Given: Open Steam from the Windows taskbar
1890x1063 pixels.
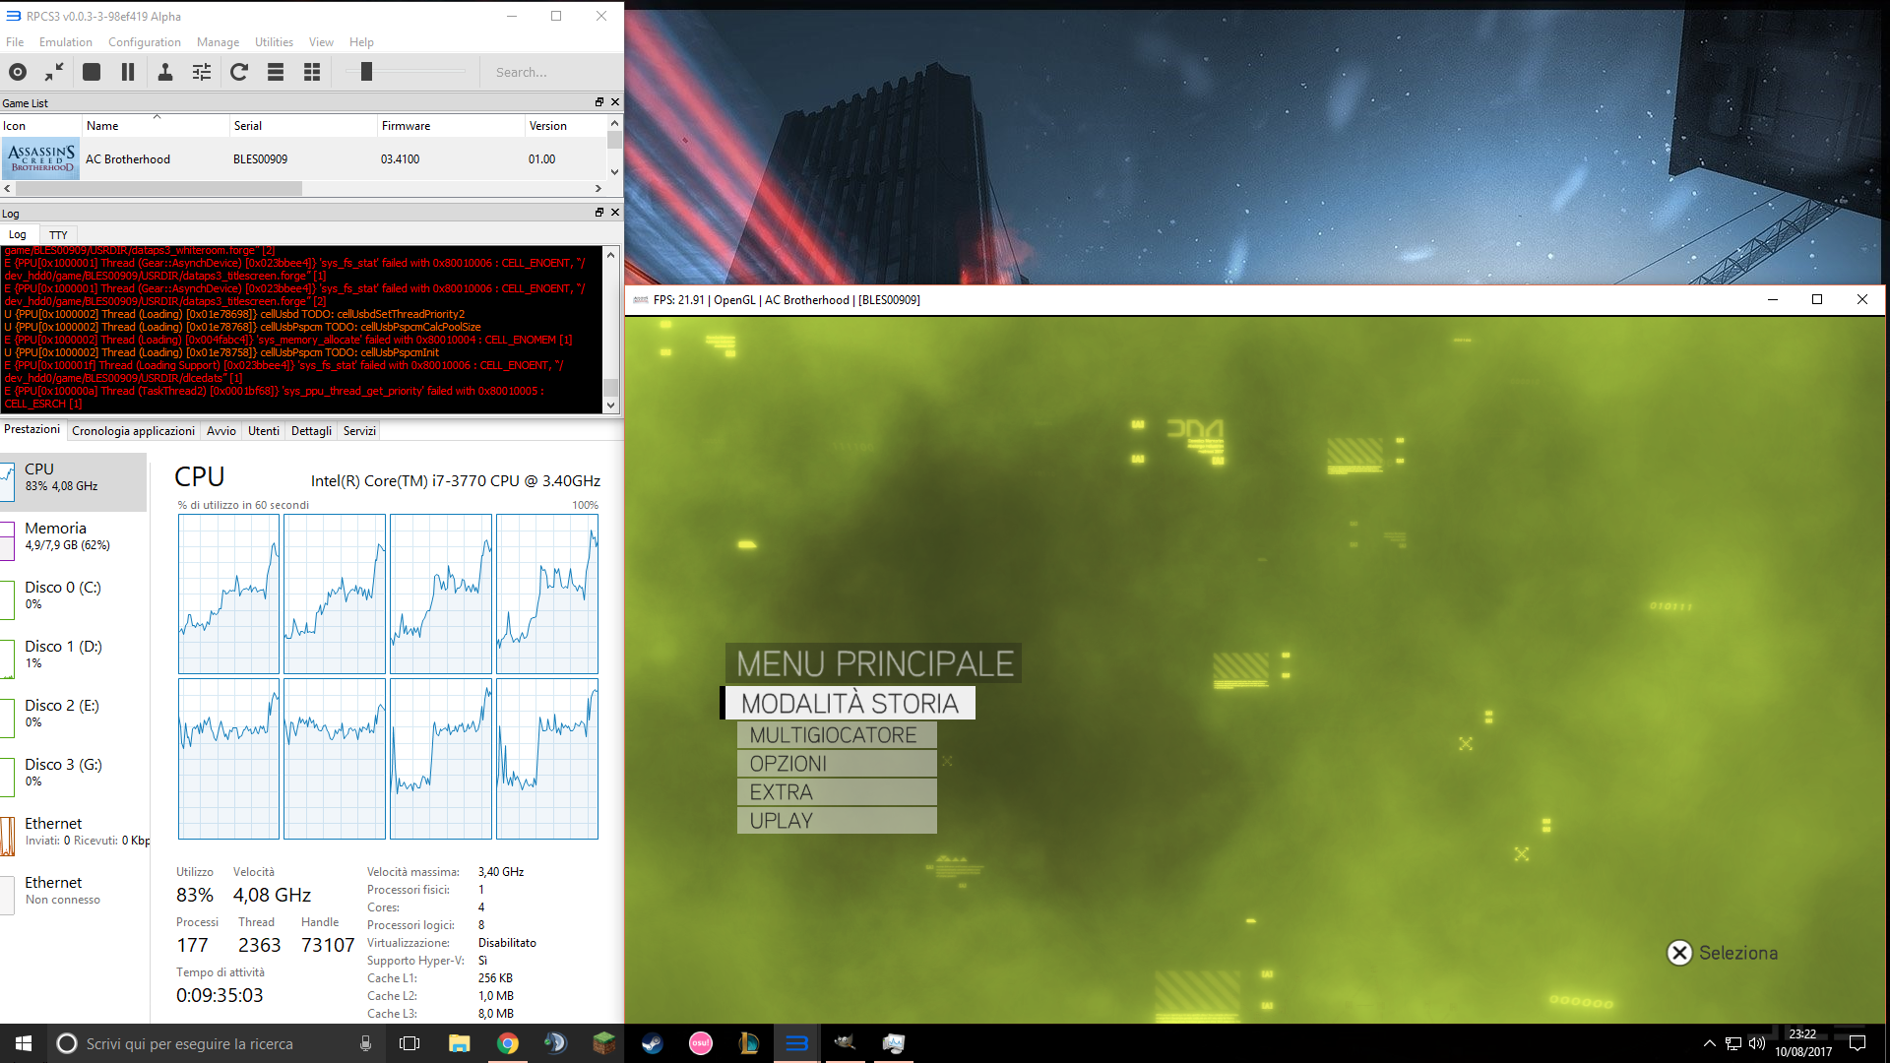Looking at the screenshot, I should coord(652,1043).
